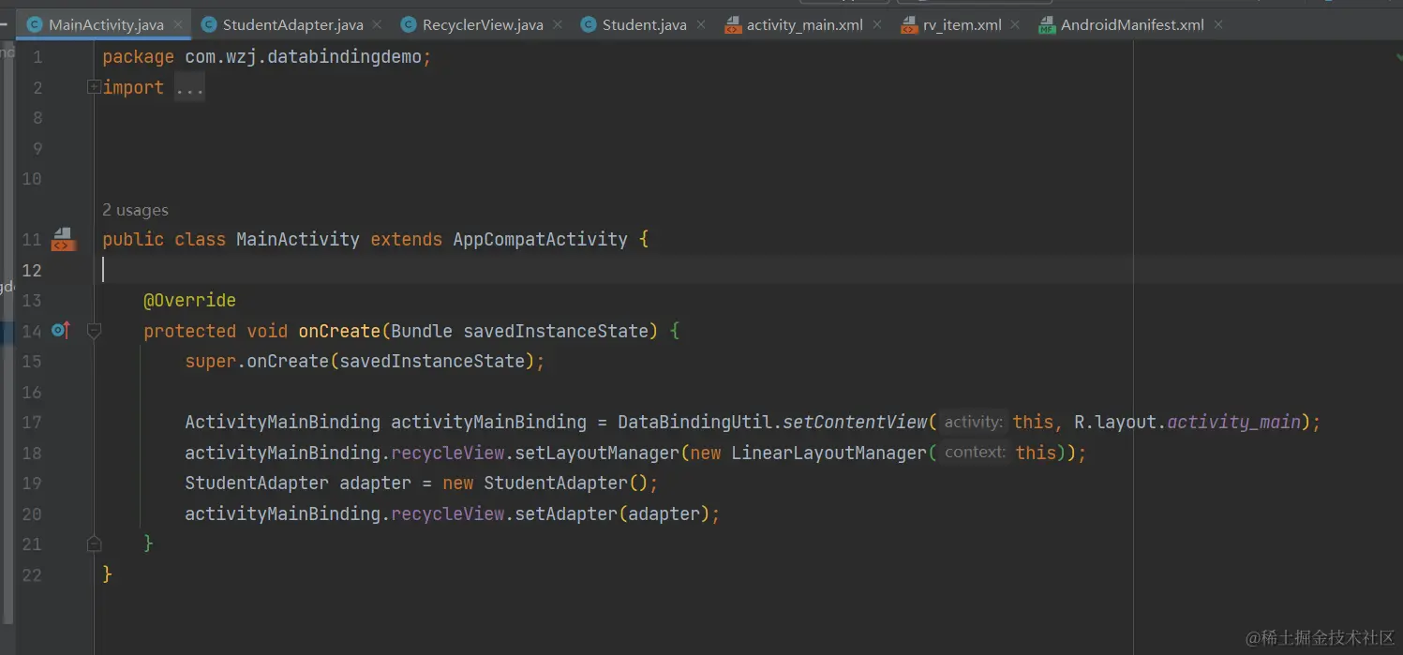Viewport: 1403px width, 655px height.
Task: Click the MainActivity class name in declaration
Action: coord(298,240)
